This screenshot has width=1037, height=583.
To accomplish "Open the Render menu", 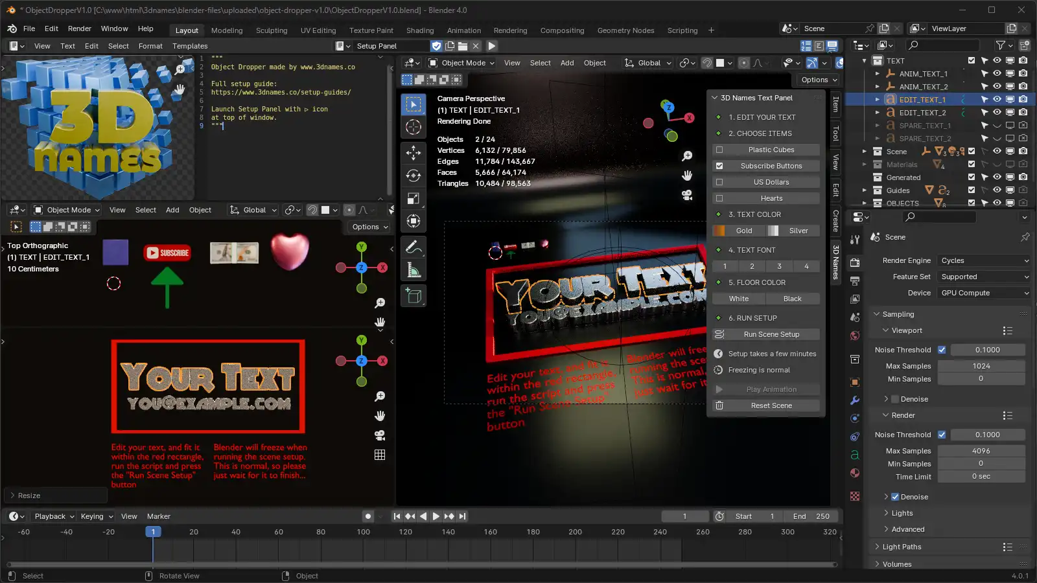I will click(80, 29).
